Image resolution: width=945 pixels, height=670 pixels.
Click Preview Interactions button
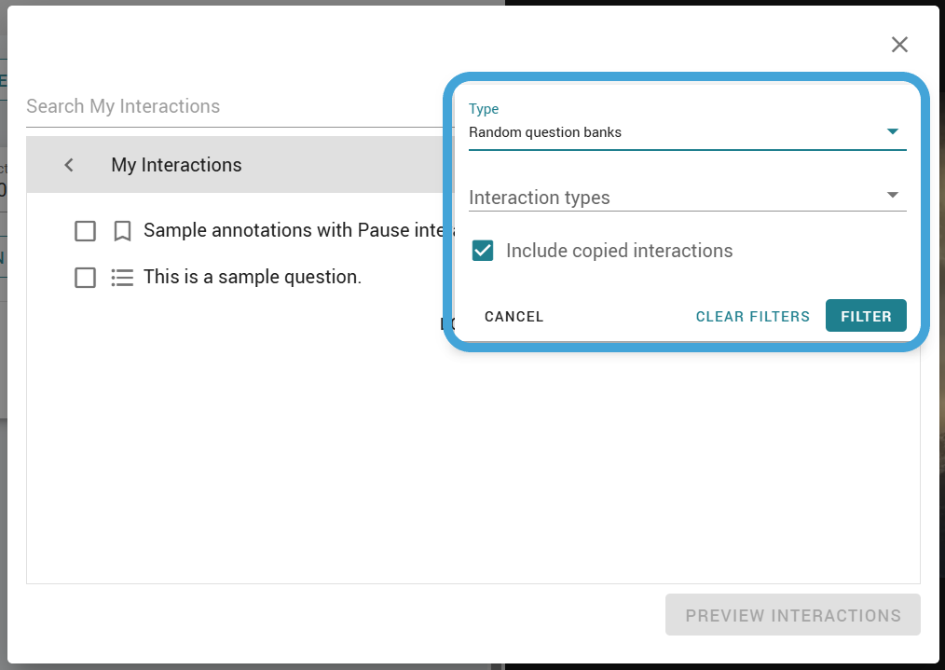coord(792,615)
